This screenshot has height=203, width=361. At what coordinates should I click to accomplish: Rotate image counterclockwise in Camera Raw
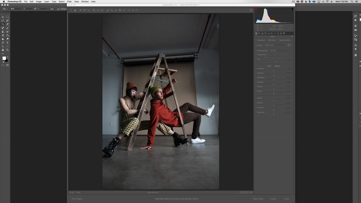[x=133, y=10]
